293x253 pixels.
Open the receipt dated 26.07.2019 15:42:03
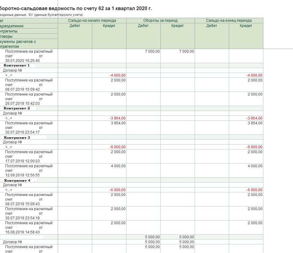pos(29,99)
